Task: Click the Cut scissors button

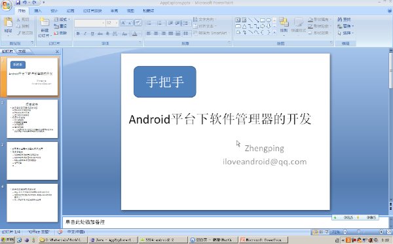Action: pyautogui.click(x=23, y=19)
